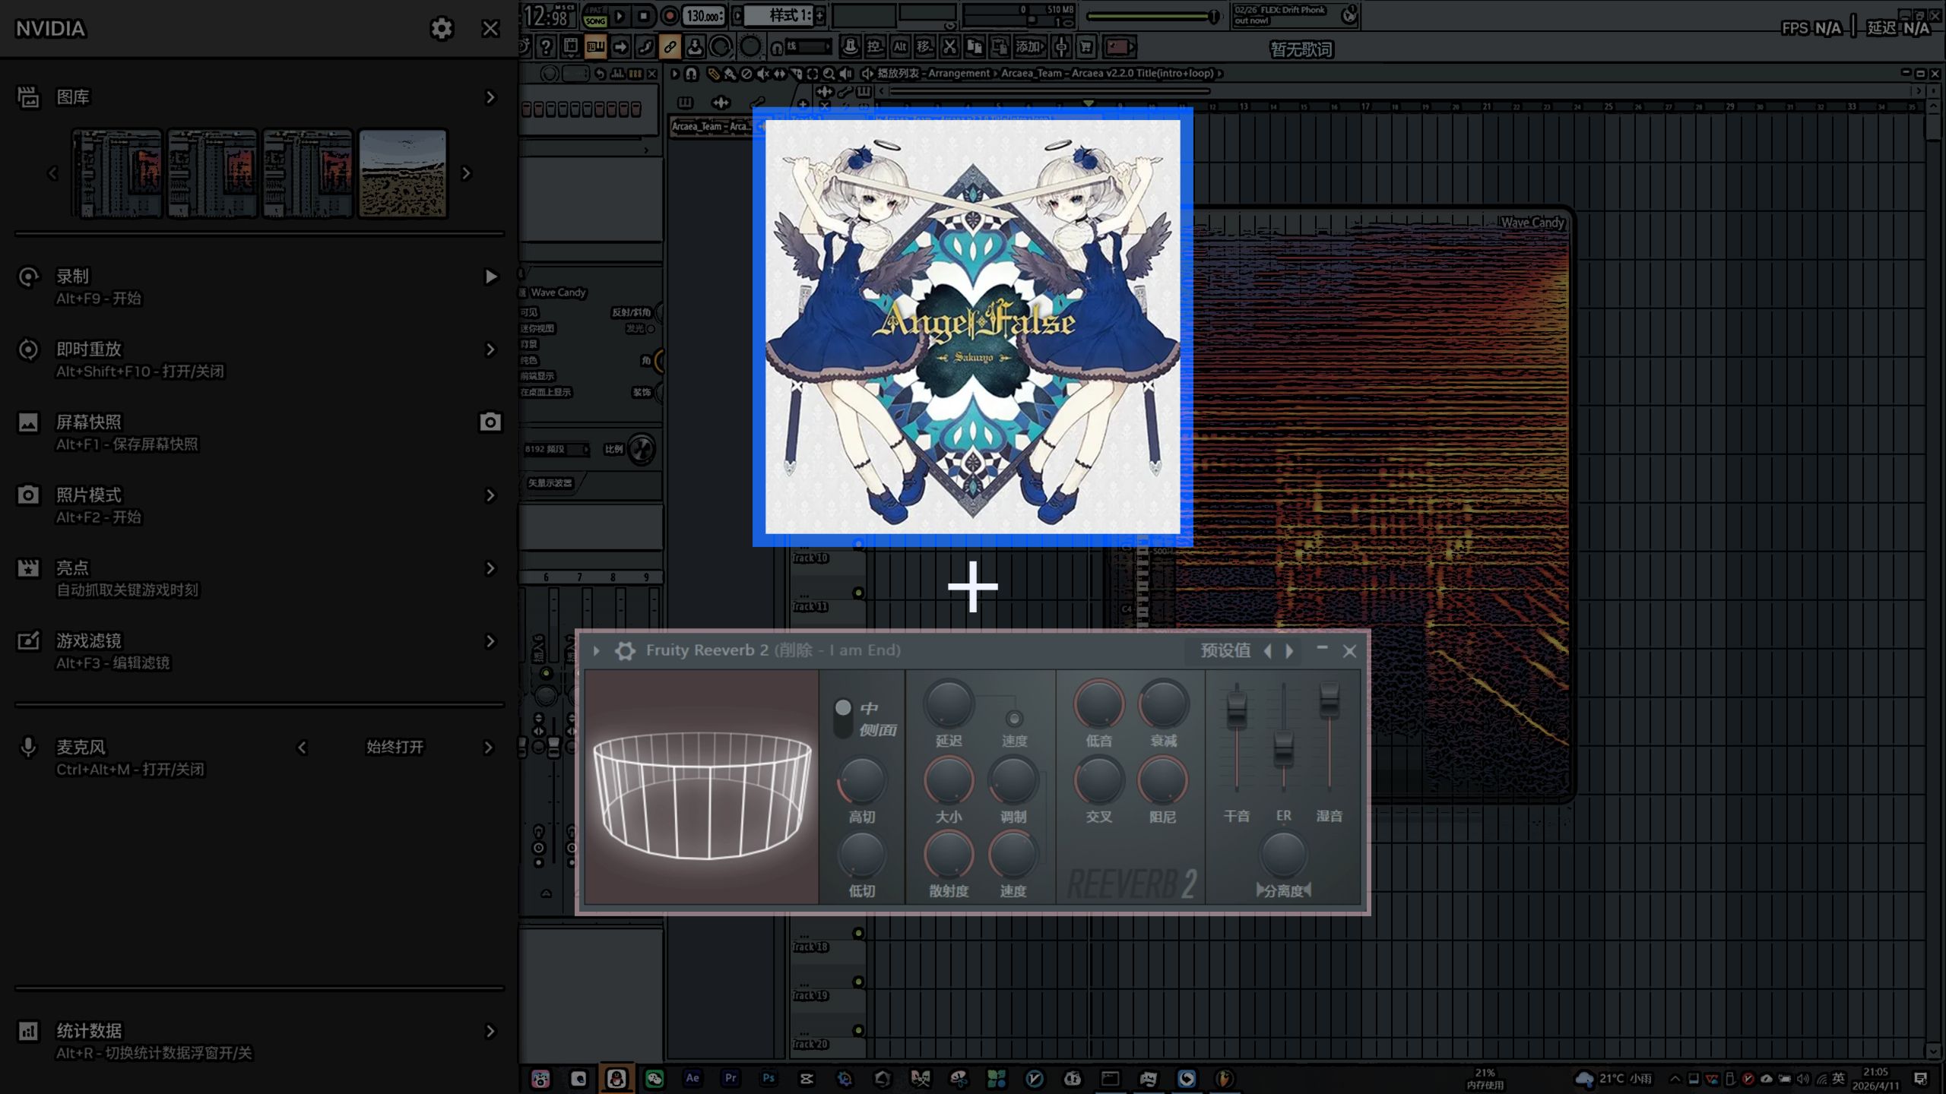Click the Reeverb 湿音 wet level fader
Viewport: 1946px width, 1094px height.
click(x=1329, y=700)
